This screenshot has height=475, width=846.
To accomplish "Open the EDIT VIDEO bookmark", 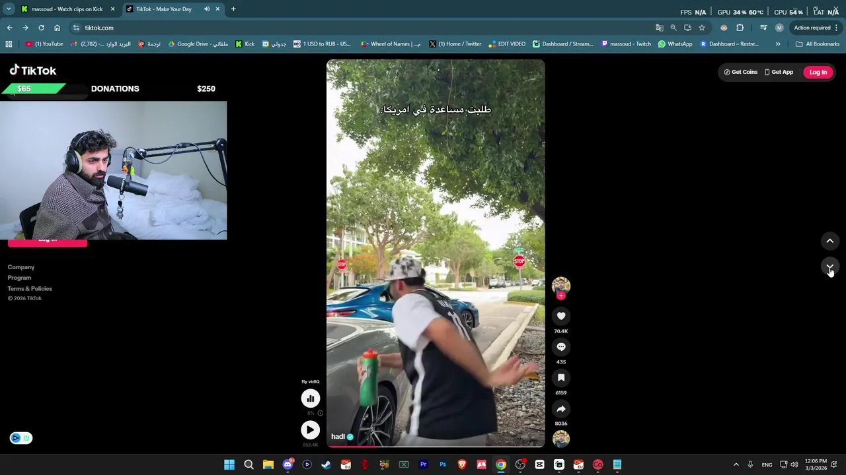I will pyautogui.click(x=507, y=44).
